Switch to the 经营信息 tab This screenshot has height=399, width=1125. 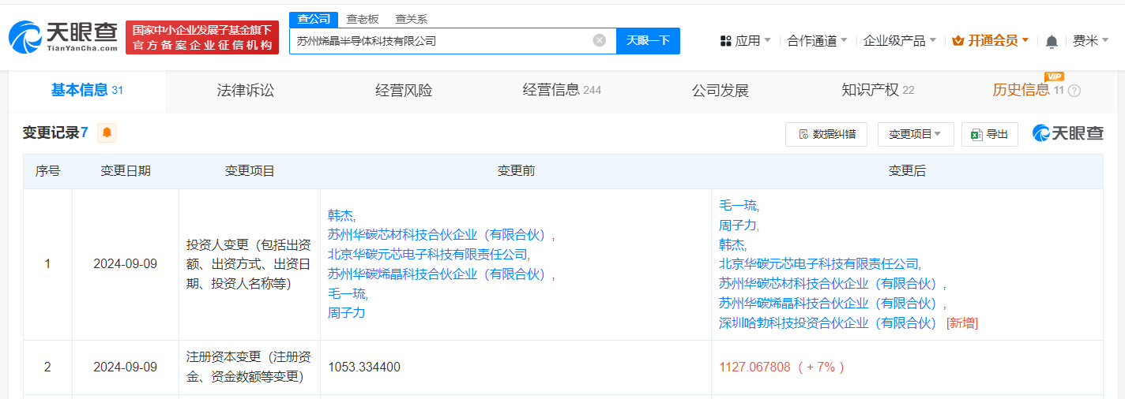562,91
